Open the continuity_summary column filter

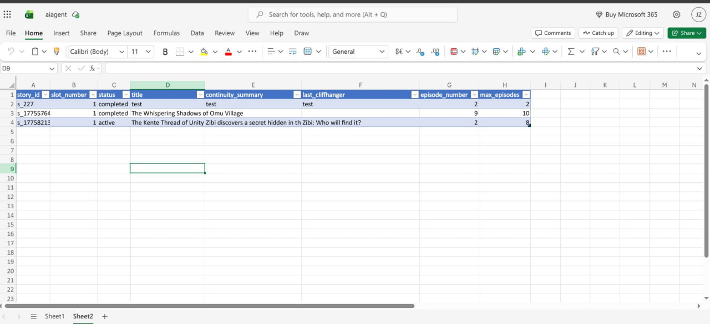click(297, 95)
